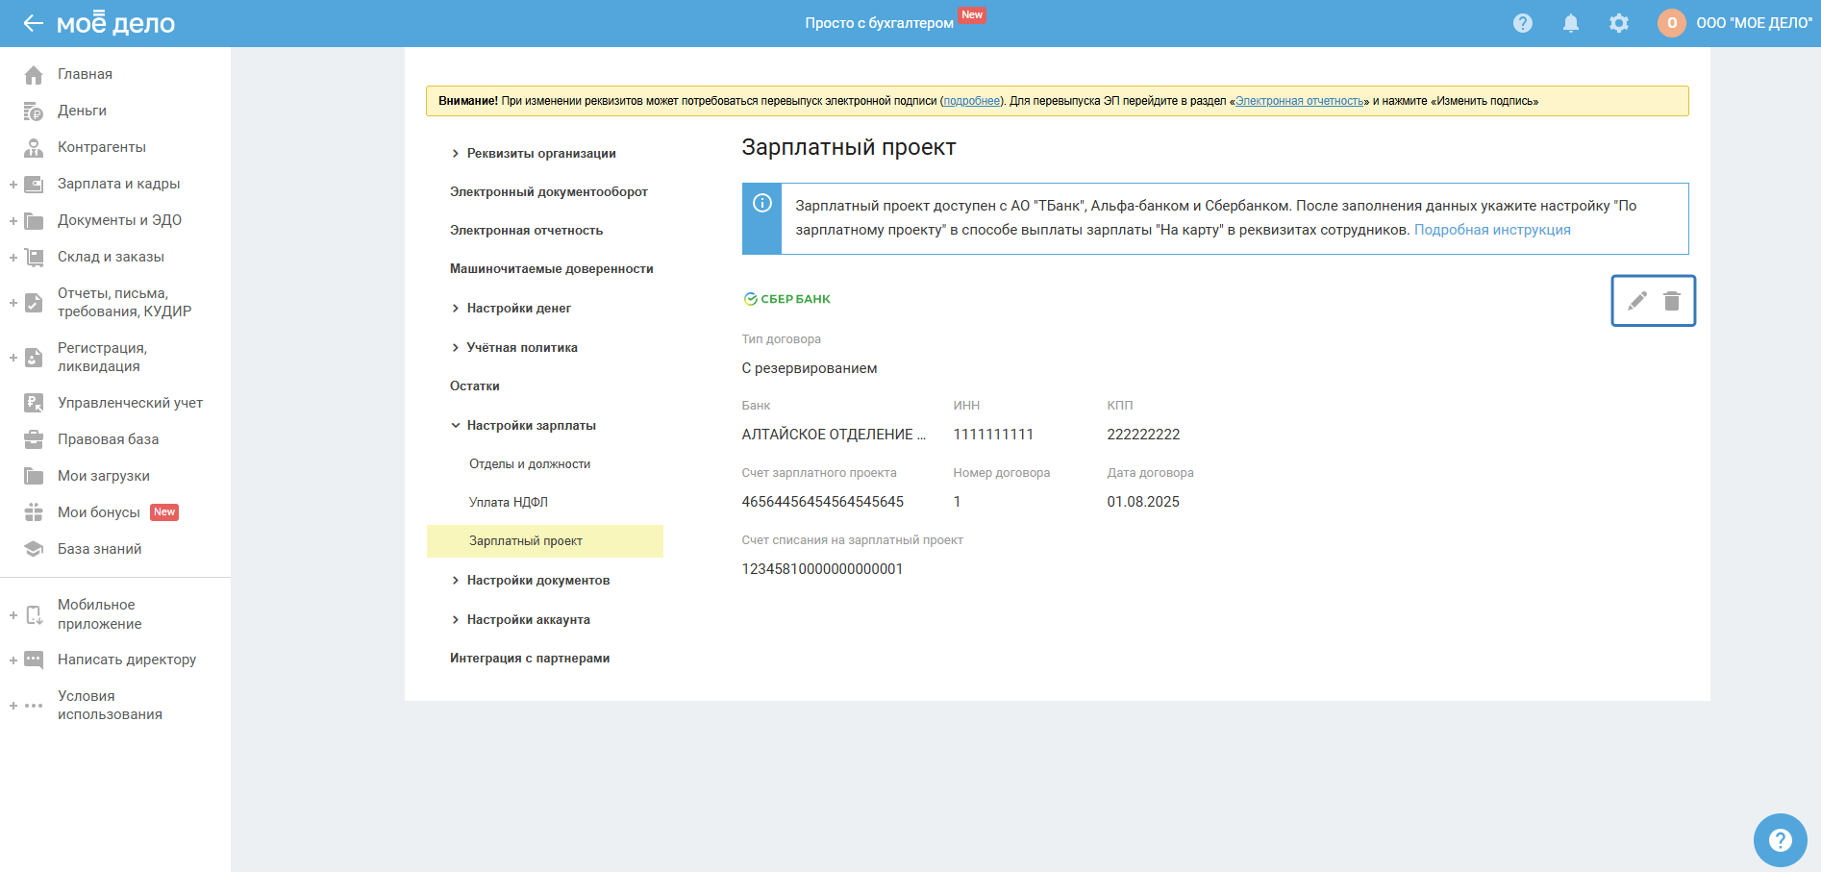
Task: Go to Главная in sidebar
Action: 85,74
